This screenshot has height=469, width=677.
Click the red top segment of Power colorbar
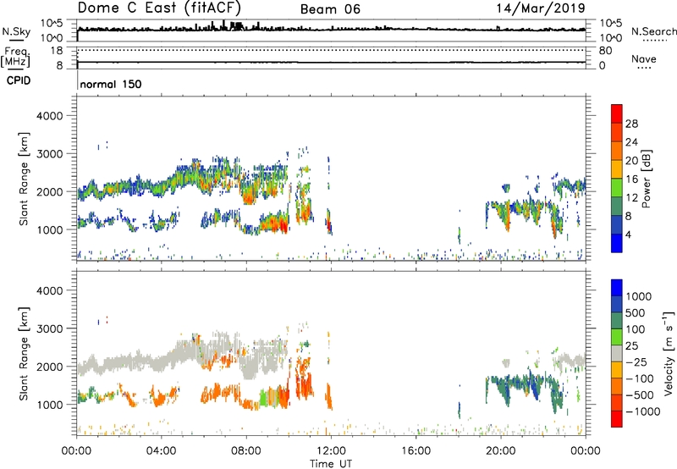[x=617, y=113]
